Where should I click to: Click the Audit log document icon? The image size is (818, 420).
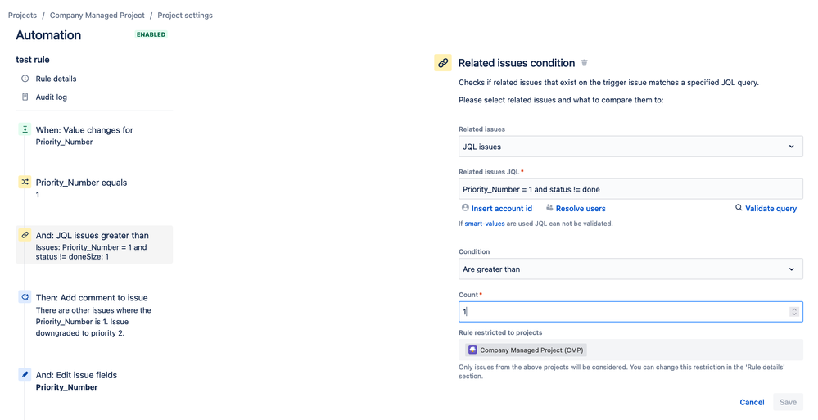pos(25,97)
